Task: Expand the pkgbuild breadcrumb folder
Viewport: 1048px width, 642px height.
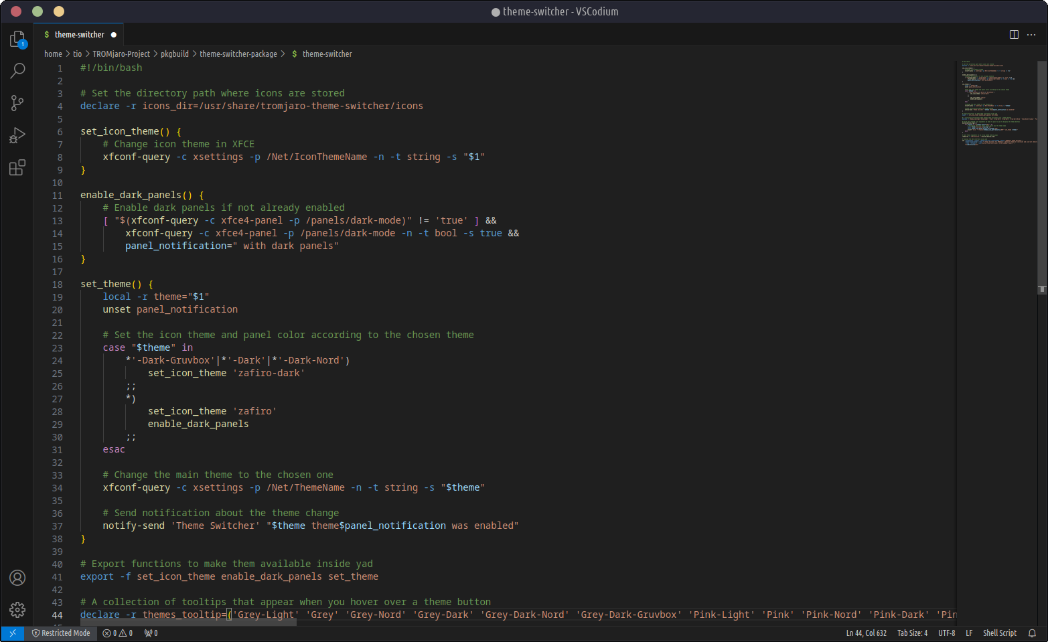Action: click(175, 54)
